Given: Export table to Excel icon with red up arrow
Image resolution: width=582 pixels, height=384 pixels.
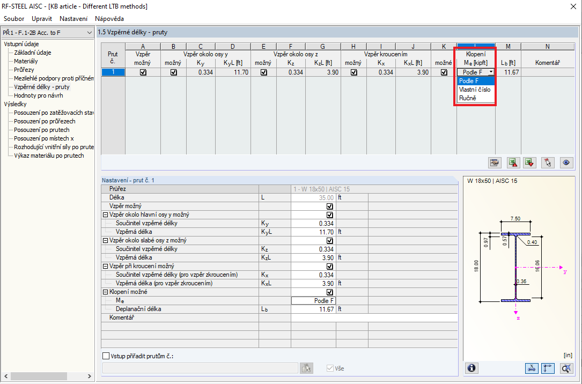Looking at the screenshot, I should point(513,163).
